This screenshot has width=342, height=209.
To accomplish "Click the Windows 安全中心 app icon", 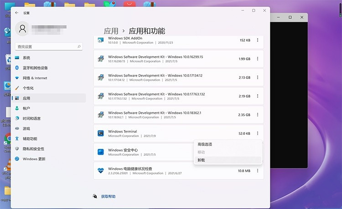I will coord(101,152).
